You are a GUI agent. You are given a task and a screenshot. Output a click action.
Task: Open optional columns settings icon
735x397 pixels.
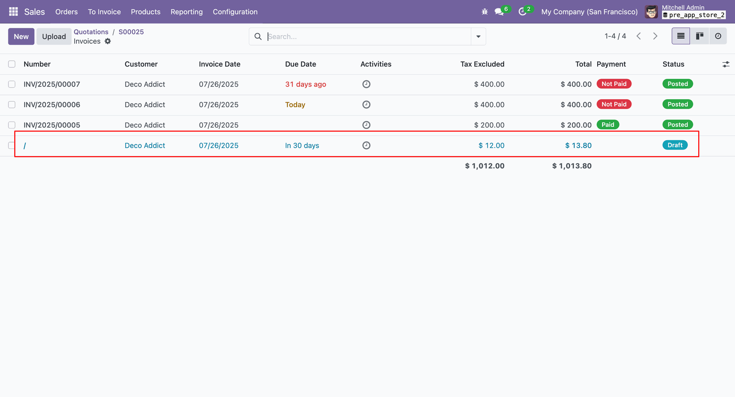pyautogui.click(x=725, y=64)
